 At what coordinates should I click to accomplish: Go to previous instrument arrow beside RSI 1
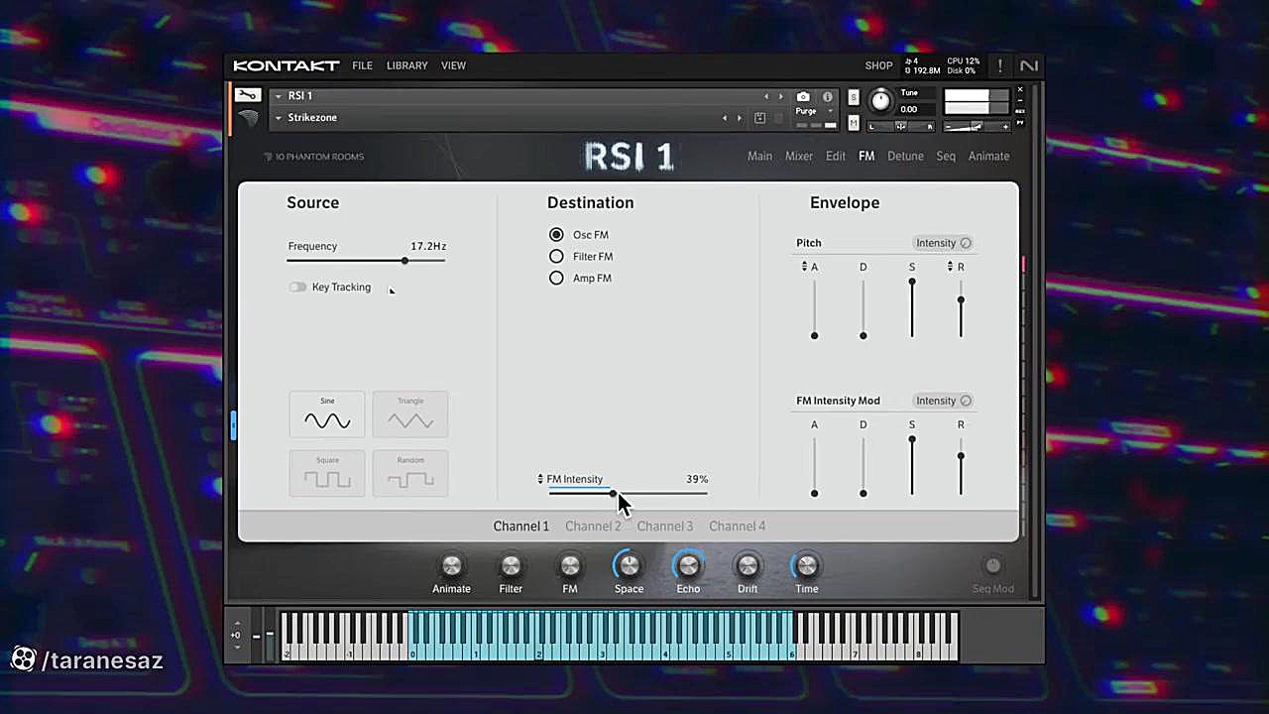765,96
